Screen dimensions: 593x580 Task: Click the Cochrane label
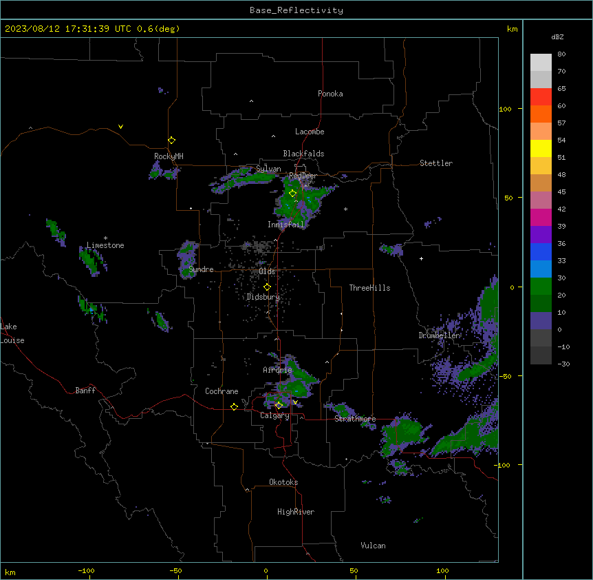click(222, 391)
